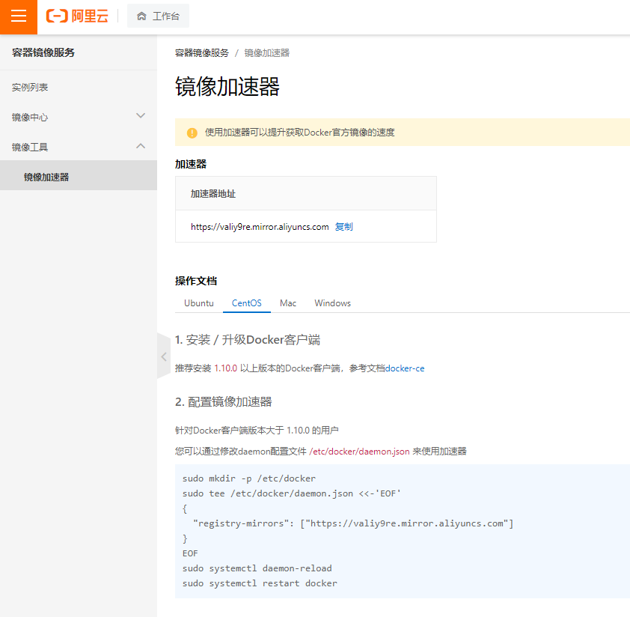Open the hamburger navigation menu
The image size is (630, 617).
pos(19,17)
